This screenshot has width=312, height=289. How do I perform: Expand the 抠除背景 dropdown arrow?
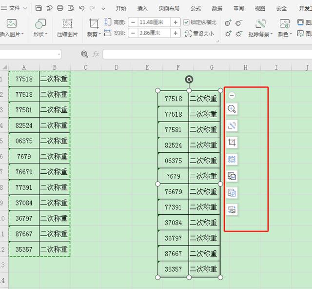point(272,34)
